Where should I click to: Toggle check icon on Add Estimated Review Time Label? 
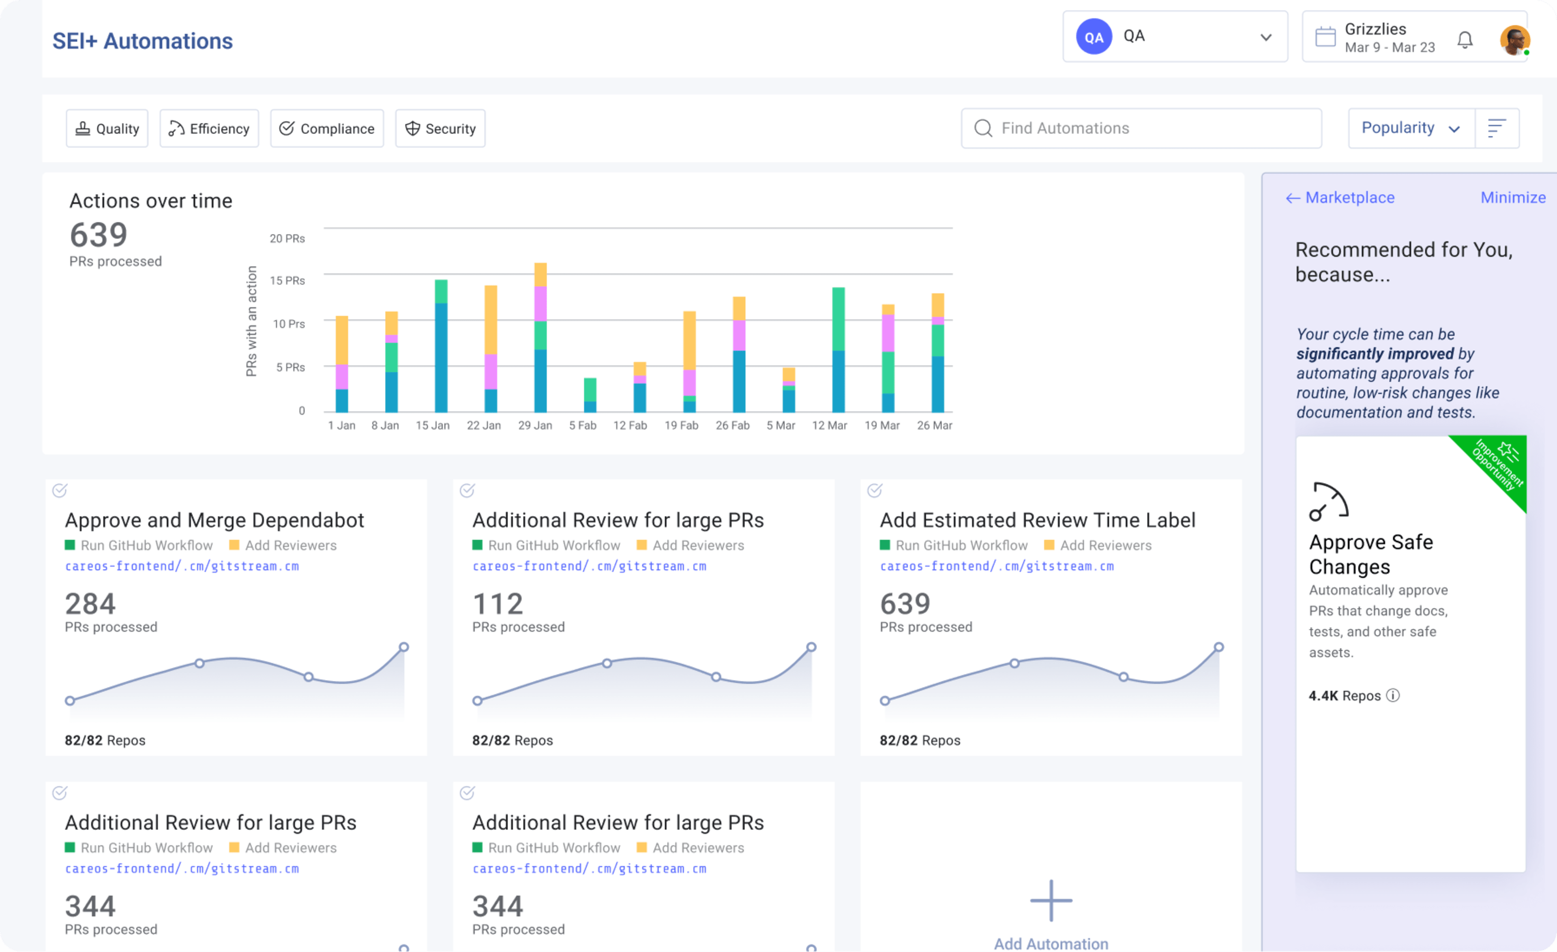[875, 490]
